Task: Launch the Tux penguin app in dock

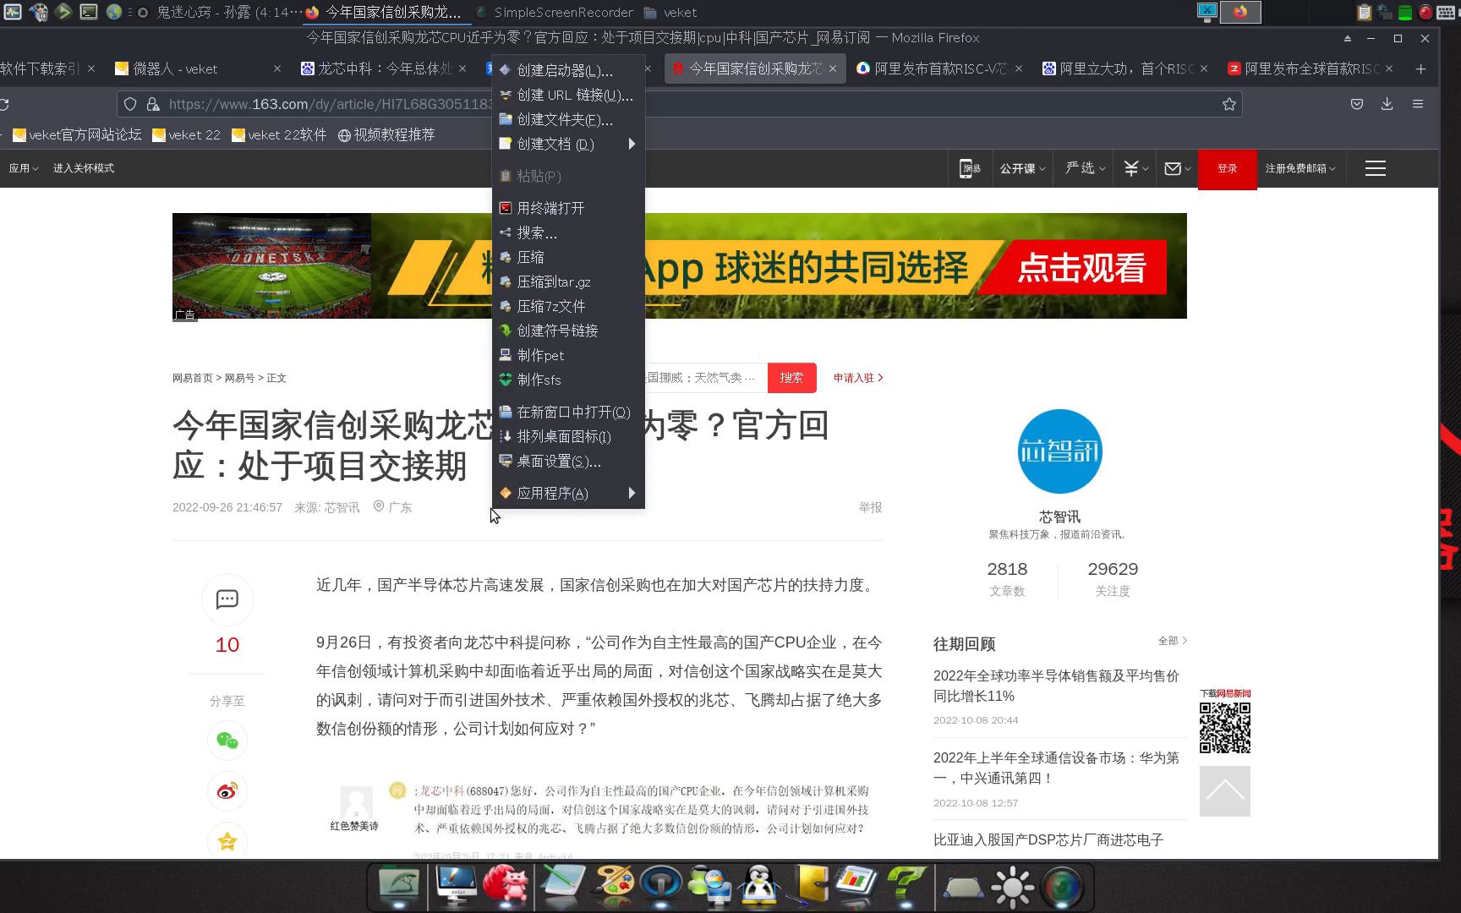Action: point(758,886)
